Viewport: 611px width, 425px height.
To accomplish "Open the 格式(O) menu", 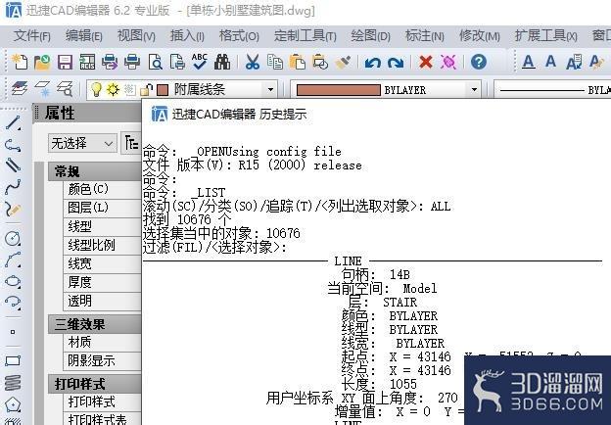I will (239, 36).
